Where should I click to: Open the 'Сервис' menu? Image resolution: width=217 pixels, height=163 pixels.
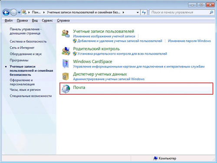pyautogui.click(x=47, y=20)
